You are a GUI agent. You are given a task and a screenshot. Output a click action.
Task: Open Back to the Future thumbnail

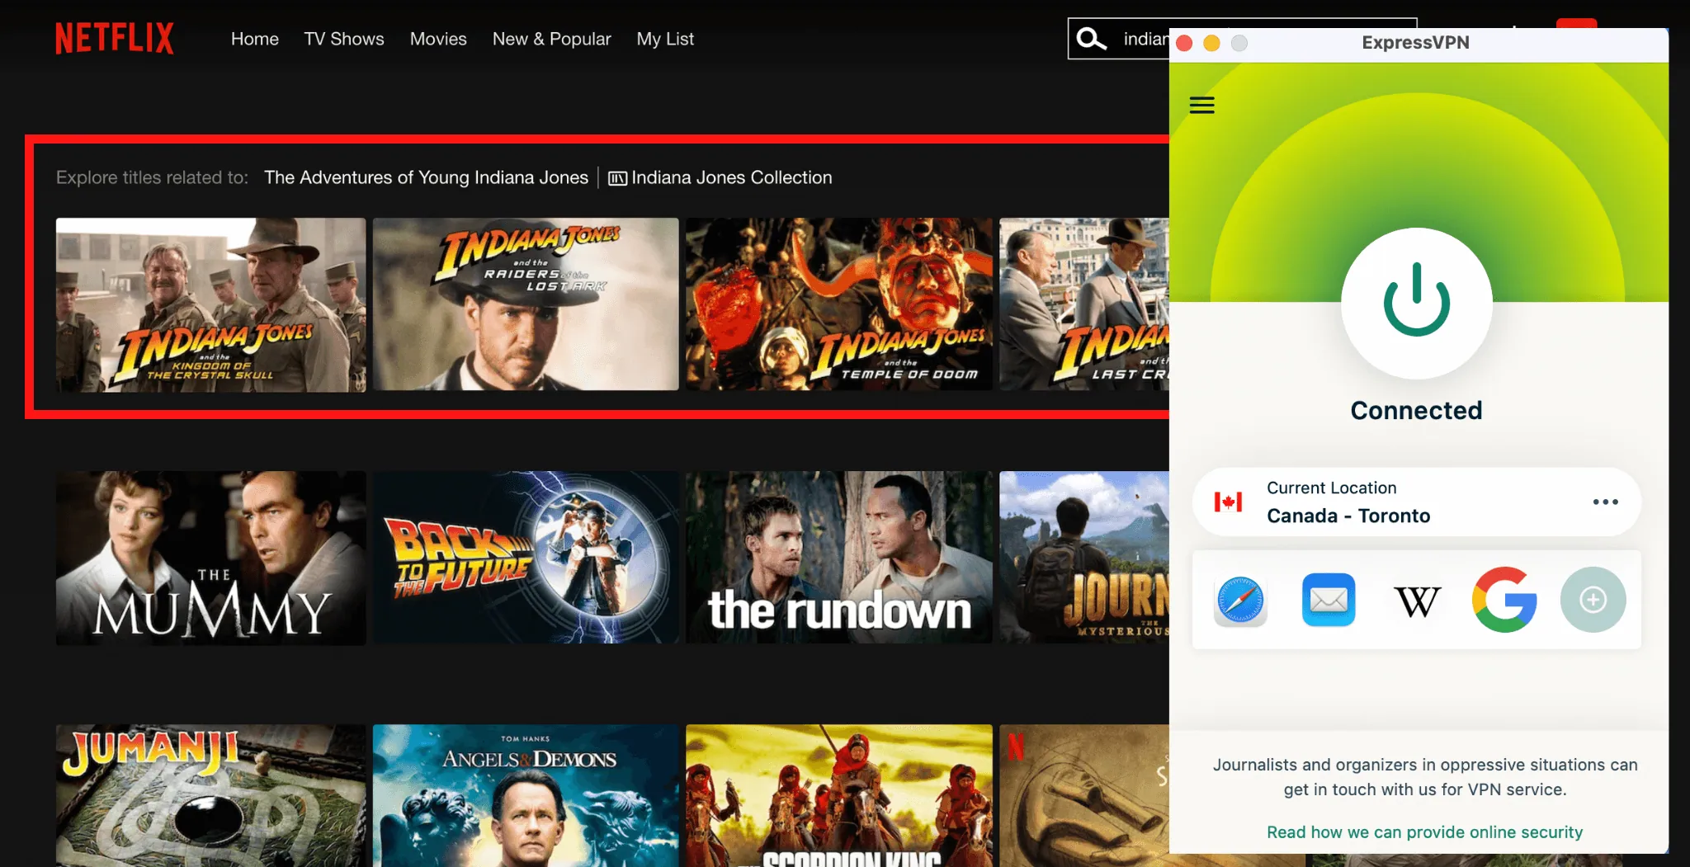526,558
